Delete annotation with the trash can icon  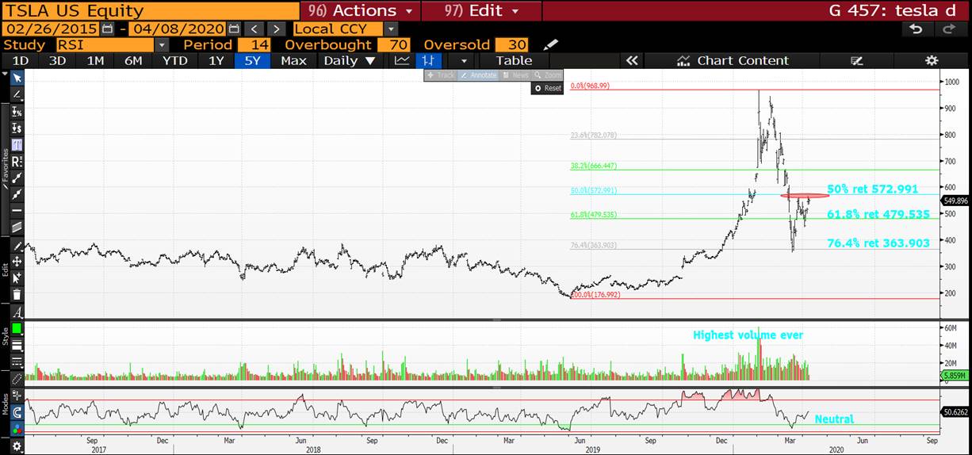click(x=17, y=293)
